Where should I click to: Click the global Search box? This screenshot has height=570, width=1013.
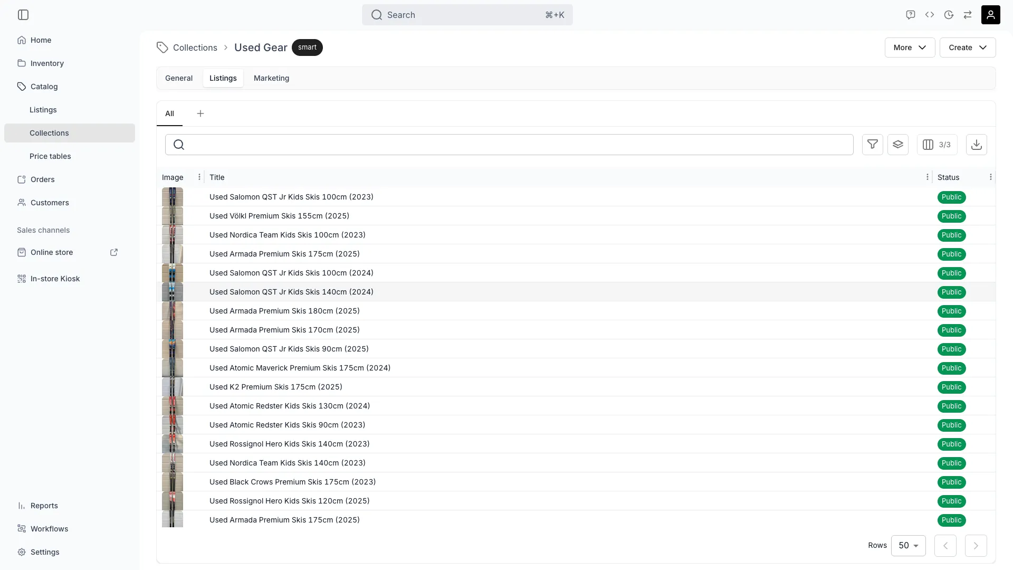[467, 15]
